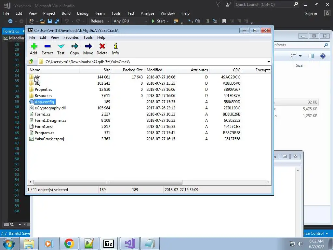Image resolution: width=333 pixels, height=250 pixels.
Task: Switch to the Form1.cs editor tab
Action: [x=11, y=31]
